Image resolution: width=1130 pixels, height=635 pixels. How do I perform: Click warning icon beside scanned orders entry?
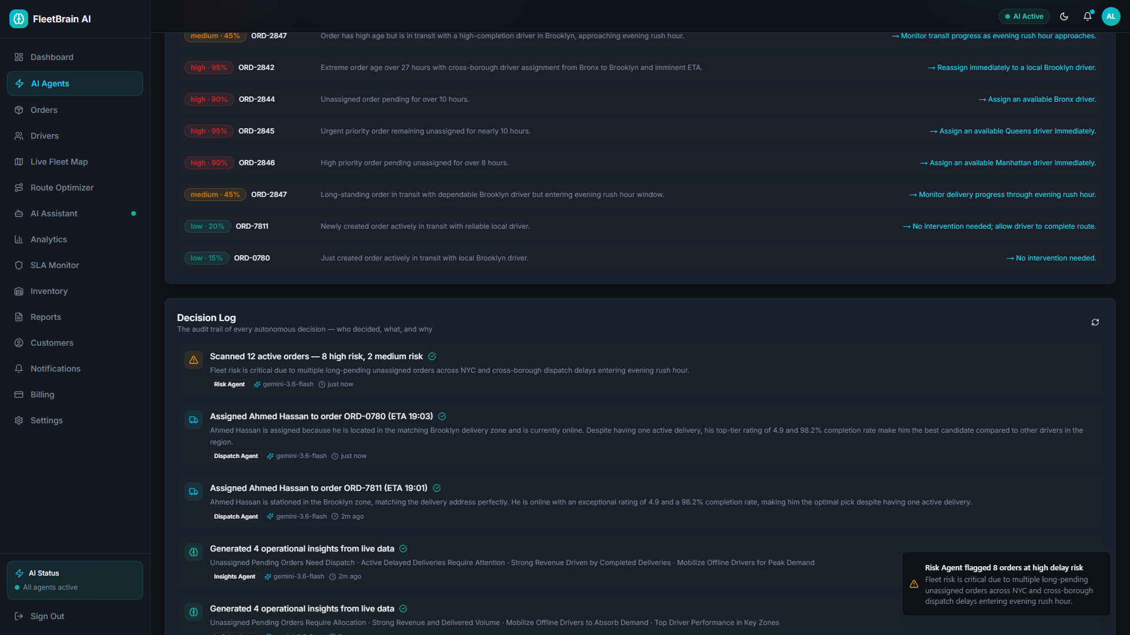[194, 360]
